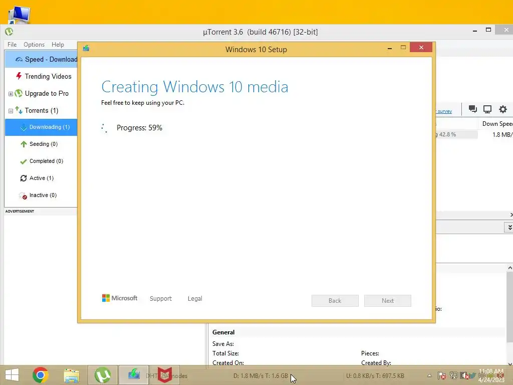Click the detail pane scroll down arrow

509,363
